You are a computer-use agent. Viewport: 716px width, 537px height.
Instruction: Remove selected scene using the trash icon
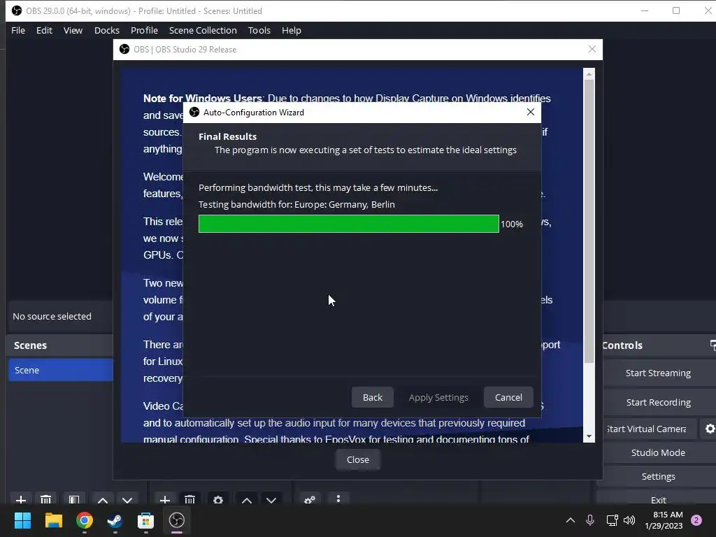coord(45,499)
